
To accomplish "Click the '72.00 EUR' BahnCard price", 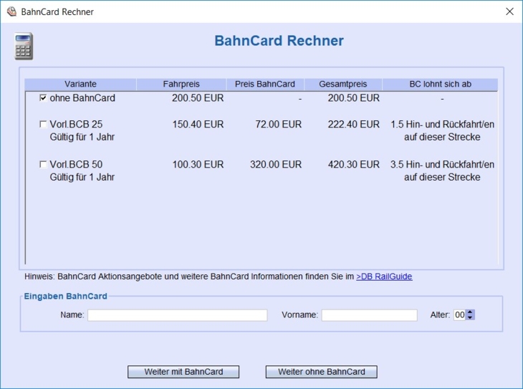I will click(x=279, y=125).
